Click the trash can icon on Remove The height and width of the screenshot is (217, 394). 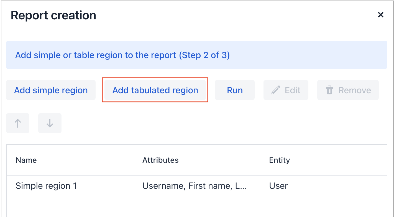(x=329, y=90)
